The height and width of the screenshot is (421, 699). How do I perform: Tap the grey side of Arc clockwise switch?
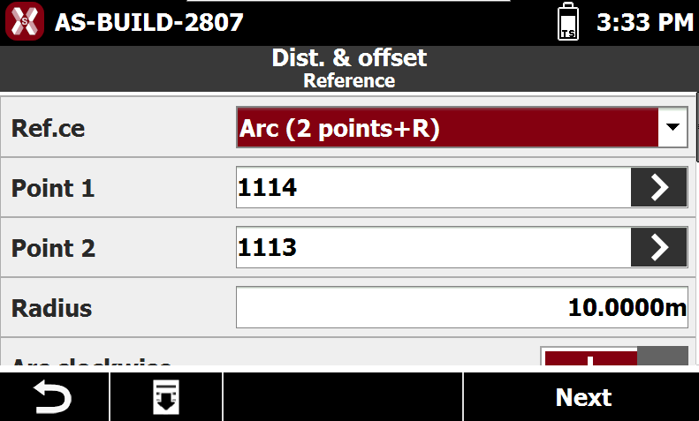(x=663, y=356)
